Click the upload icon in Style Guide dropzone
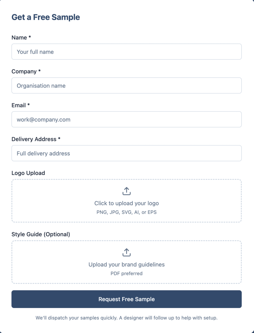Image resolution: width=254 pixels, height=333 pixels. 126,252
